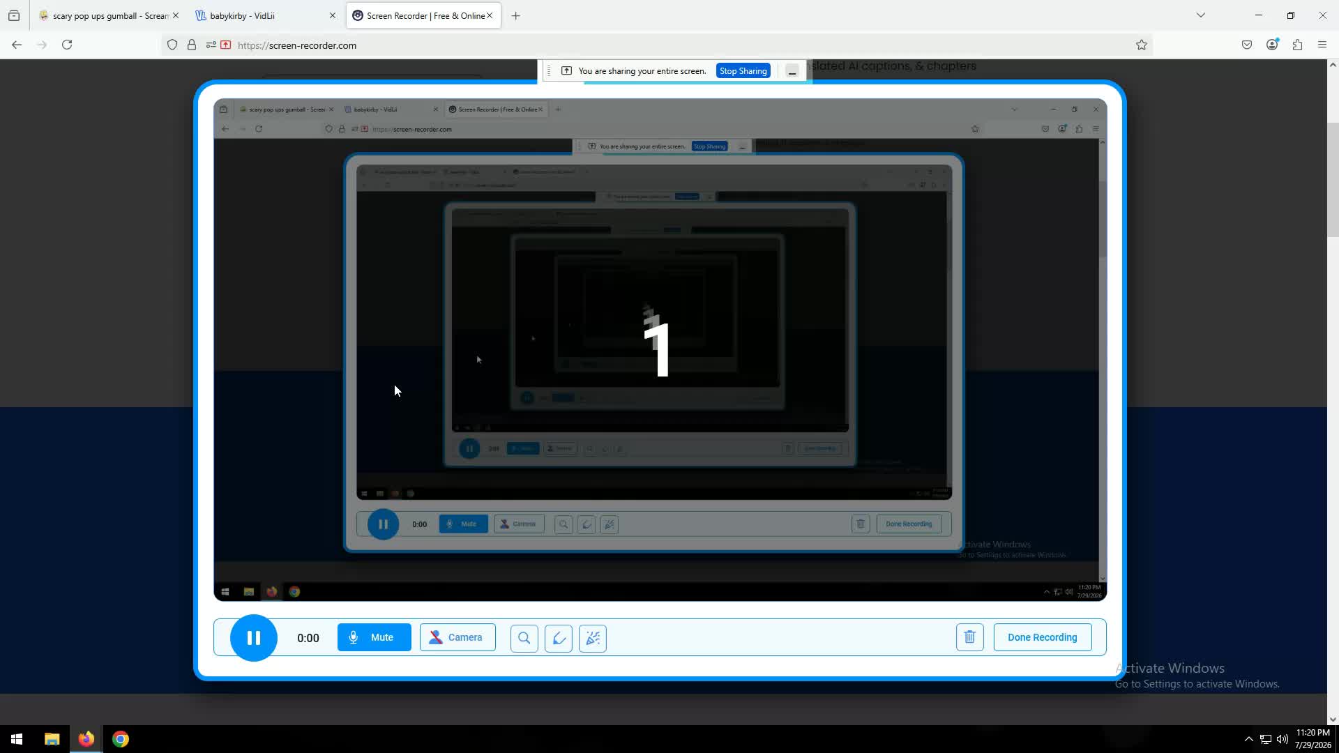1339x753 pixels.
Task: Go forward to the next page
Action: pyautogui.click(x=42, y=45)
